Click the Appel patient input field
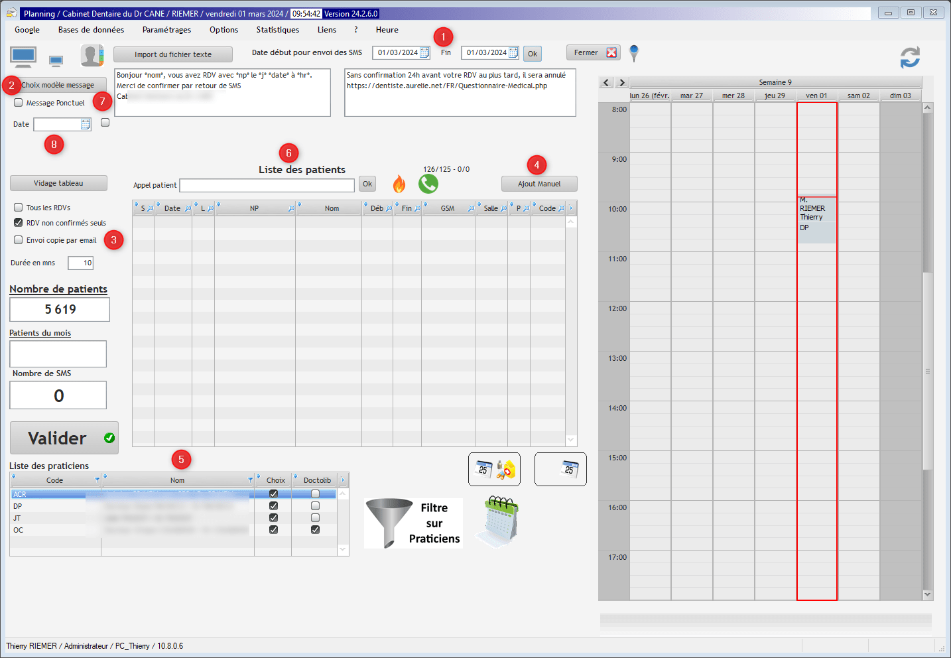This screenshot has width=951, height=658. tap(267, 185)
